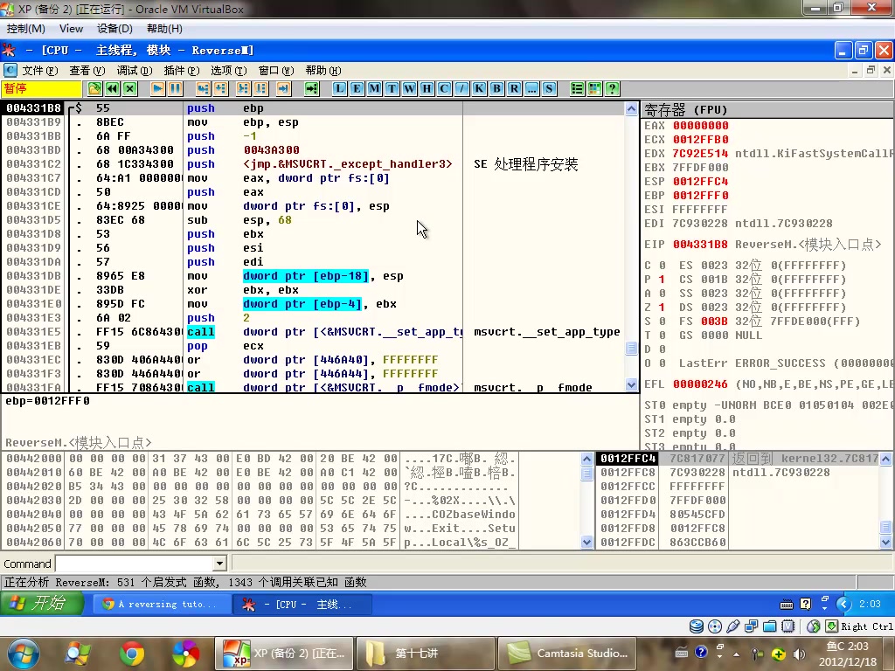Click the disassembly pane scroll-down arrow
Screen dimensions: 895x671
coord(632,384)
